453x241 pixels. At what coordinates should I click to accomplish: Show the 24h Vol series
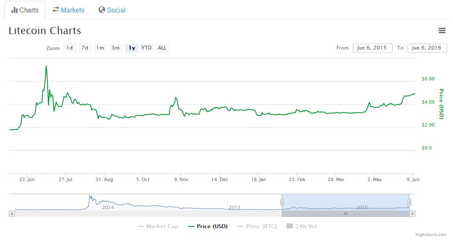[301, 226]
